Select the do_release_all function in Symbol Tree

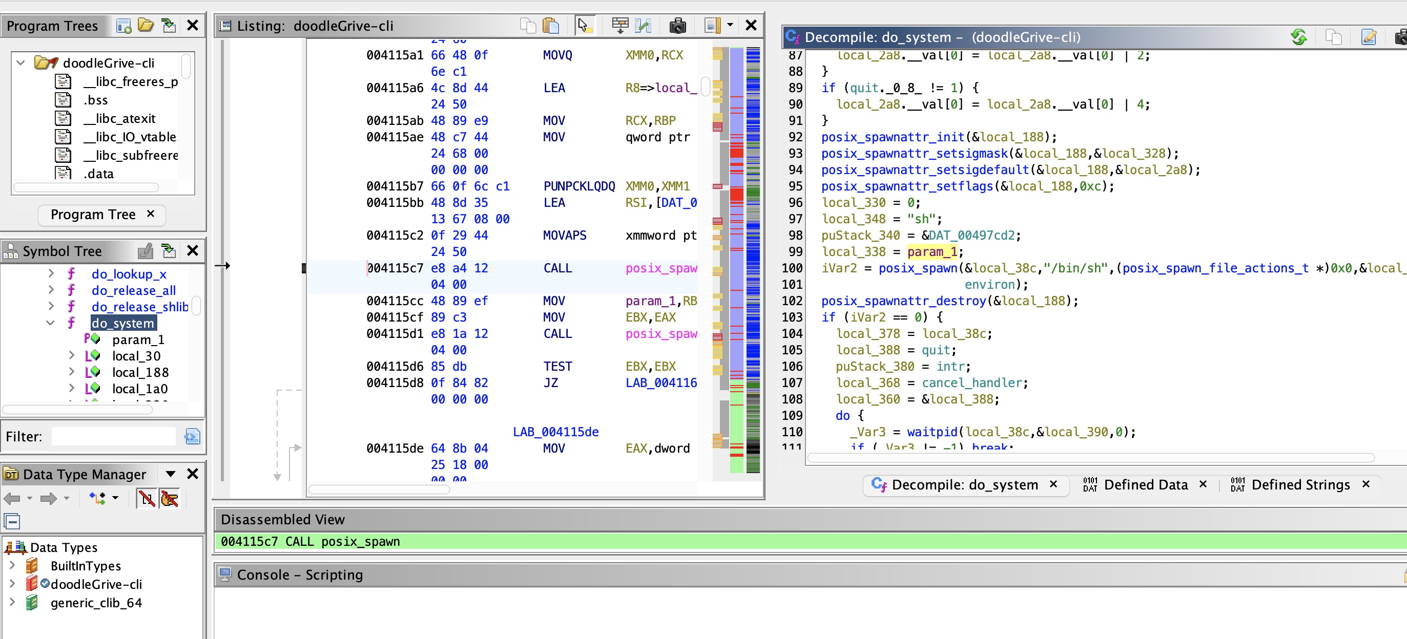click(x=133, y=290)
